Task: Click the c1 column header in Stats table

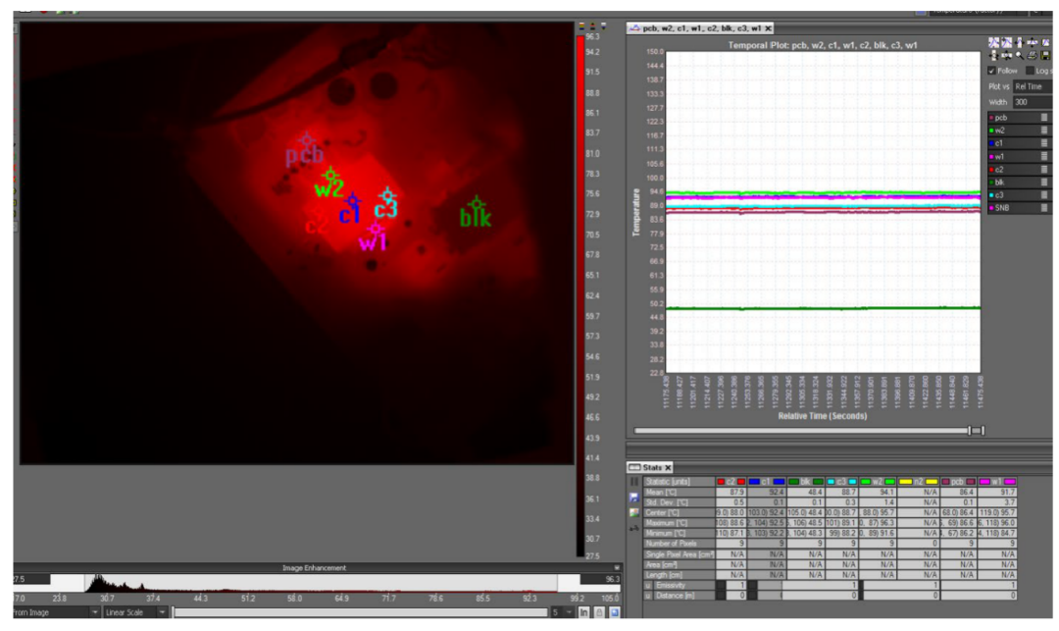Action: pyautogui.click(x=765, y=482)
